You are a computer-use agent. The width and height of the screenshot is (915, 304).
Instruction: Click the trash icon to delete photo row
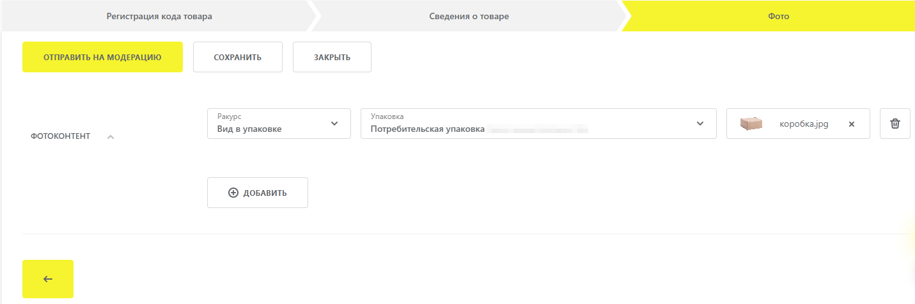[895, 124]
